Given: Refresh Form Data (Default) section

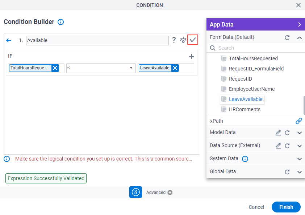Looking at the screenshot, I should (x=287, y=37).
